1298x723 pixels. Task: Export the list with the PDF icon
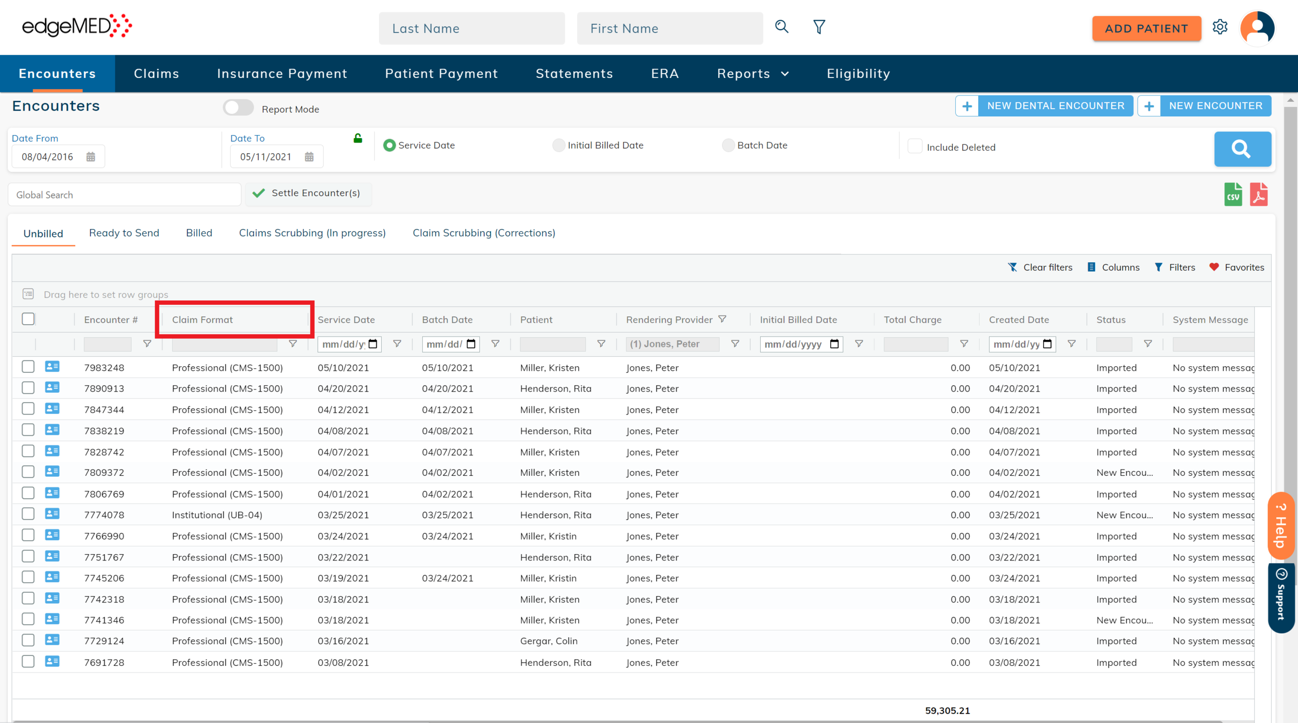(x=1259, y=195)
